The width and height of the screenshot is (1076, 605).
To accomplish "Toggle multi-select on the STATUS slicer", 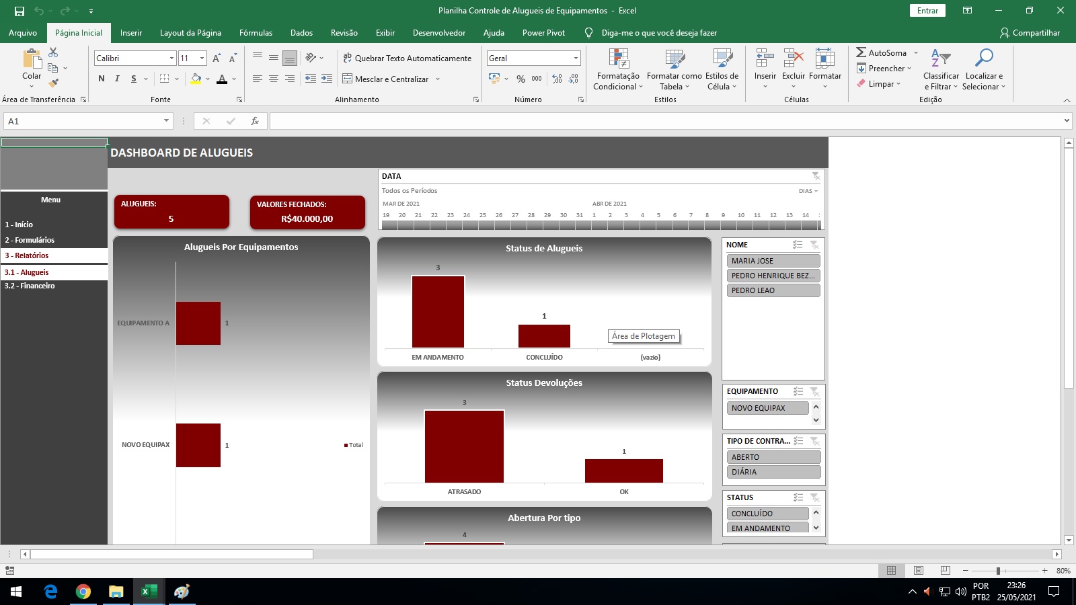I will coord(798,497).
